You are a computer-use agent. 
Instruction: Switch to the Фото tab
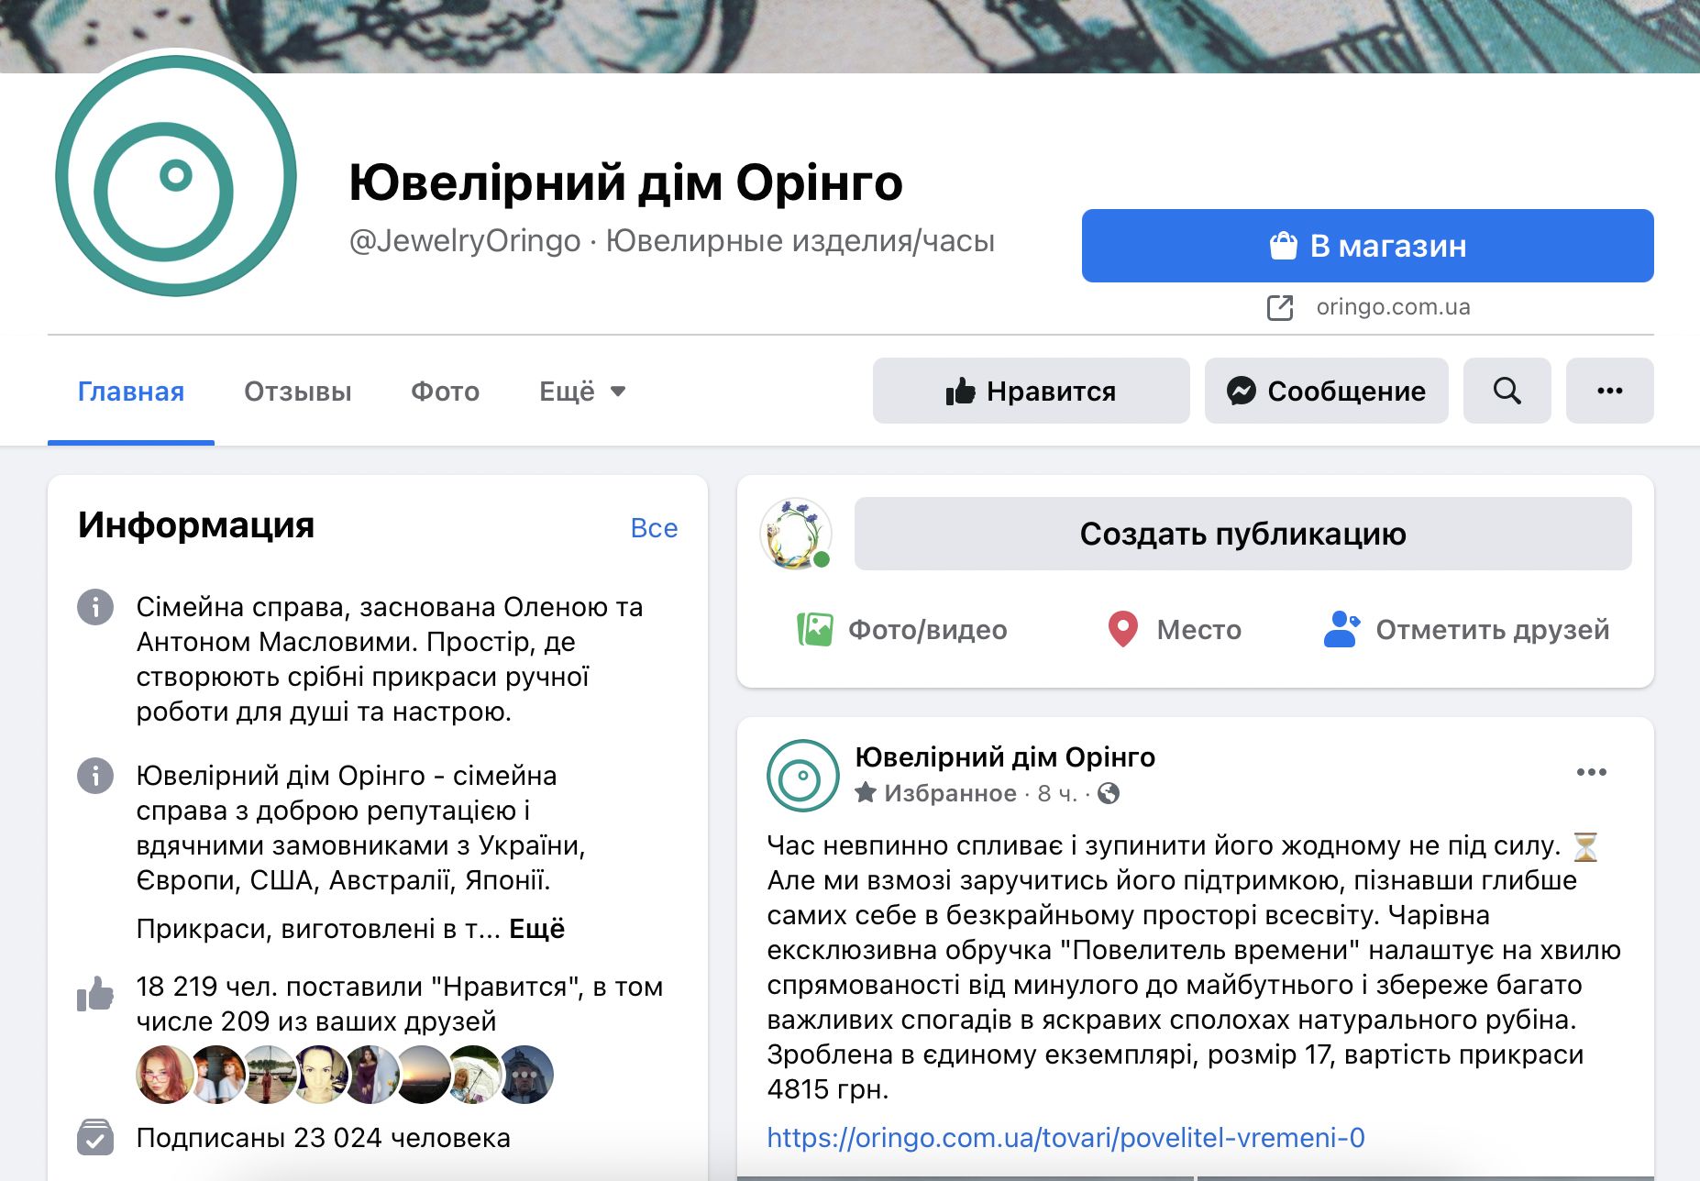pyautogui.click(x=445, y=392)
